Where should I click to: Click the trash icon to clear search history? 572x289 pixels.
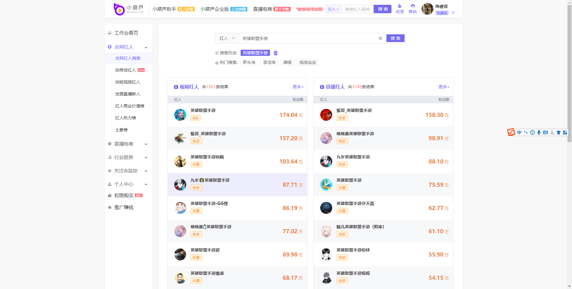pyautogui.click(x=276, y=53)
